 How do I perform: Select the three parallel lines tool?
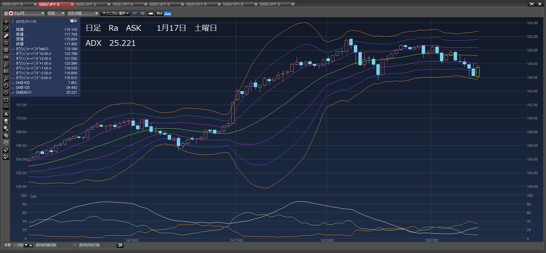[6, 43]
